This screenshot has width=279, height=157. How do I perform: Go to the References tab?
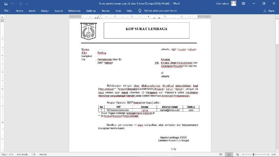click(x=74, y=11)
